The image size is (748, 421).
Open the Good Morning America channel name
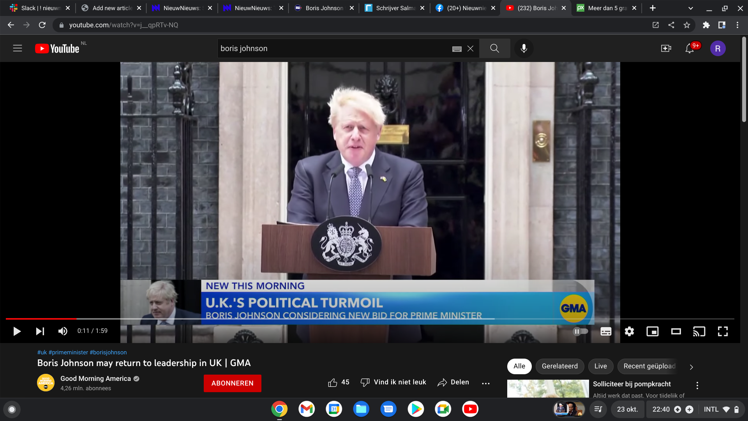pos(96,379)
